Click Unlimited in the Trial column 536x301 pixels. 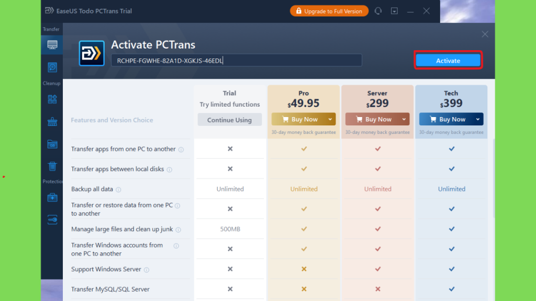[x=230, y=189]
